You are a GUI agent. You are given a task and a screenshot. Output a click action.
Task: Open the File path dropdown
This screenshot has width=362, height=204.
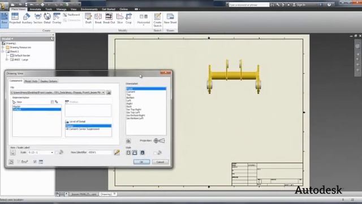click(x=103, y=92)
